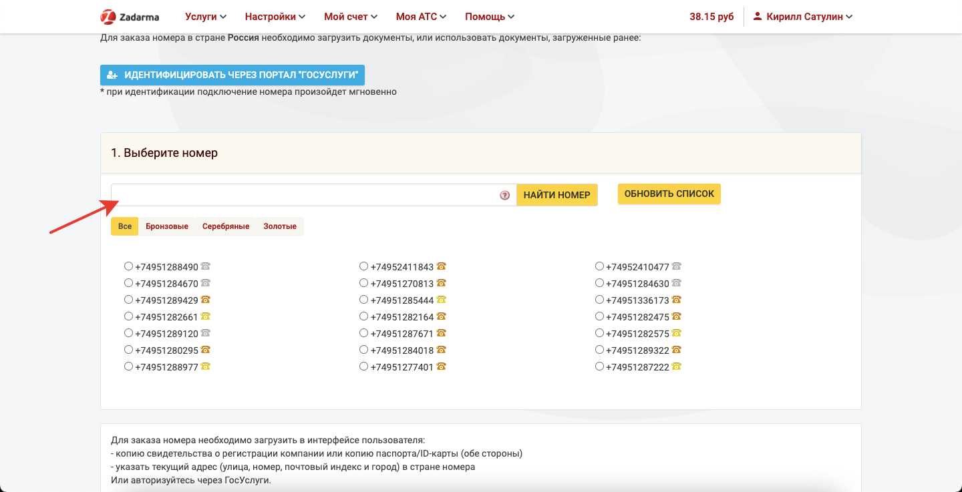Switch to the Все tab
The image size is (962, 492).
pos(125,226)
